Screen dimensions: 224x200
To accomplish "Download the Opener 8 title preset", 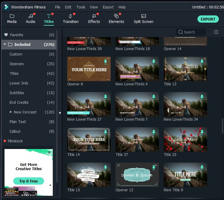I will tap(106, 62).
